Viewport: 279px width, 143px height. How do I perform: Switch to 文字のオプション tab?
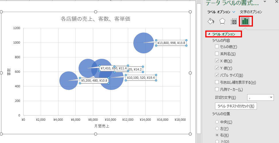tap(251, 12)
